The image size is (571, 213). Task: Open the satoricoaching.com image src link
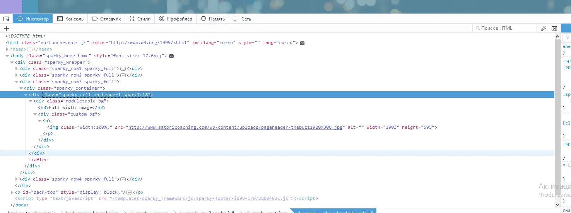[235, 127]
